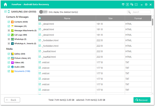Click the Back button

(x=12, y=100)
